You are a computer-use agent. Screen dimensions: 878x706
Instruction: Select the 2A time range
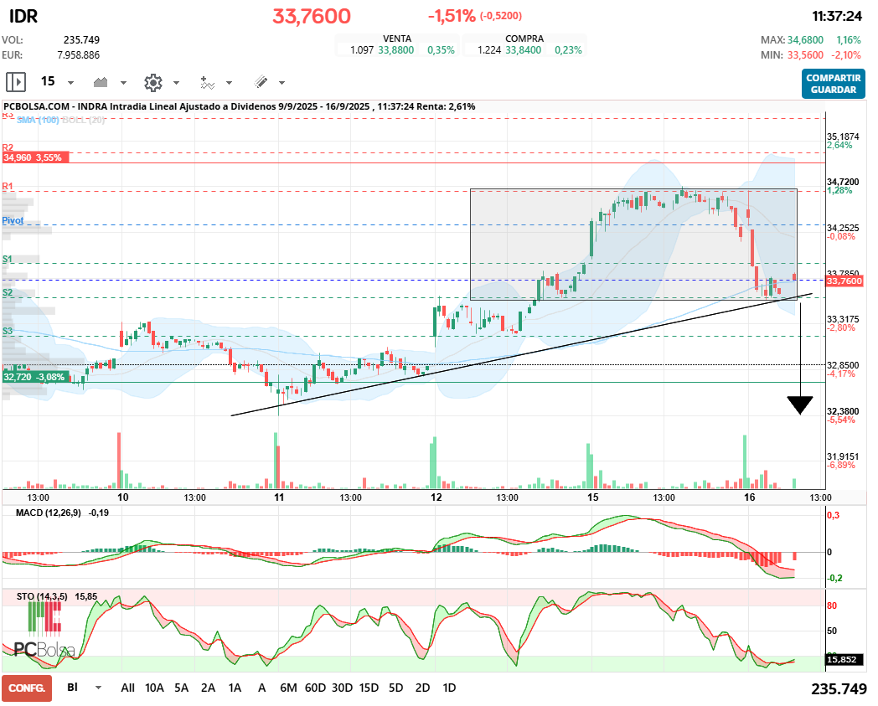(x=209, y=688)
